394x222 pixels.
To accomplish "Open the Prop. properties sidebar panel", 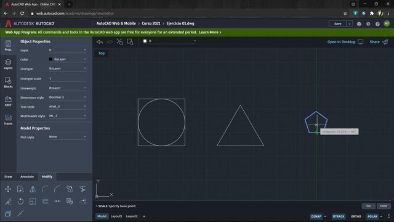I will (8, 46).
